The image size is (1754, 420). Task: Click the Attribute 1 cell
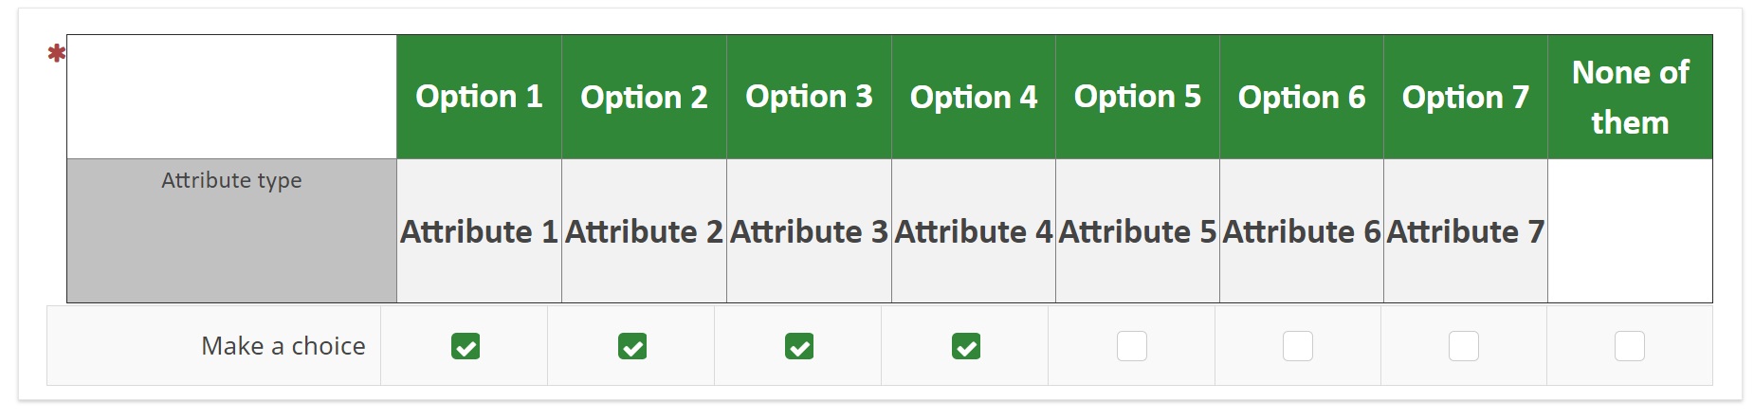point(479,231)
